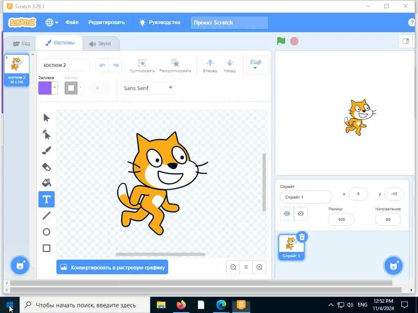This screenshot has width=418, height=313.
Task: Click the Спрайт 1 name field
Action: point(306,197)
